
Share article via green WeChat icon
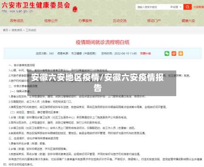(167, 53)
